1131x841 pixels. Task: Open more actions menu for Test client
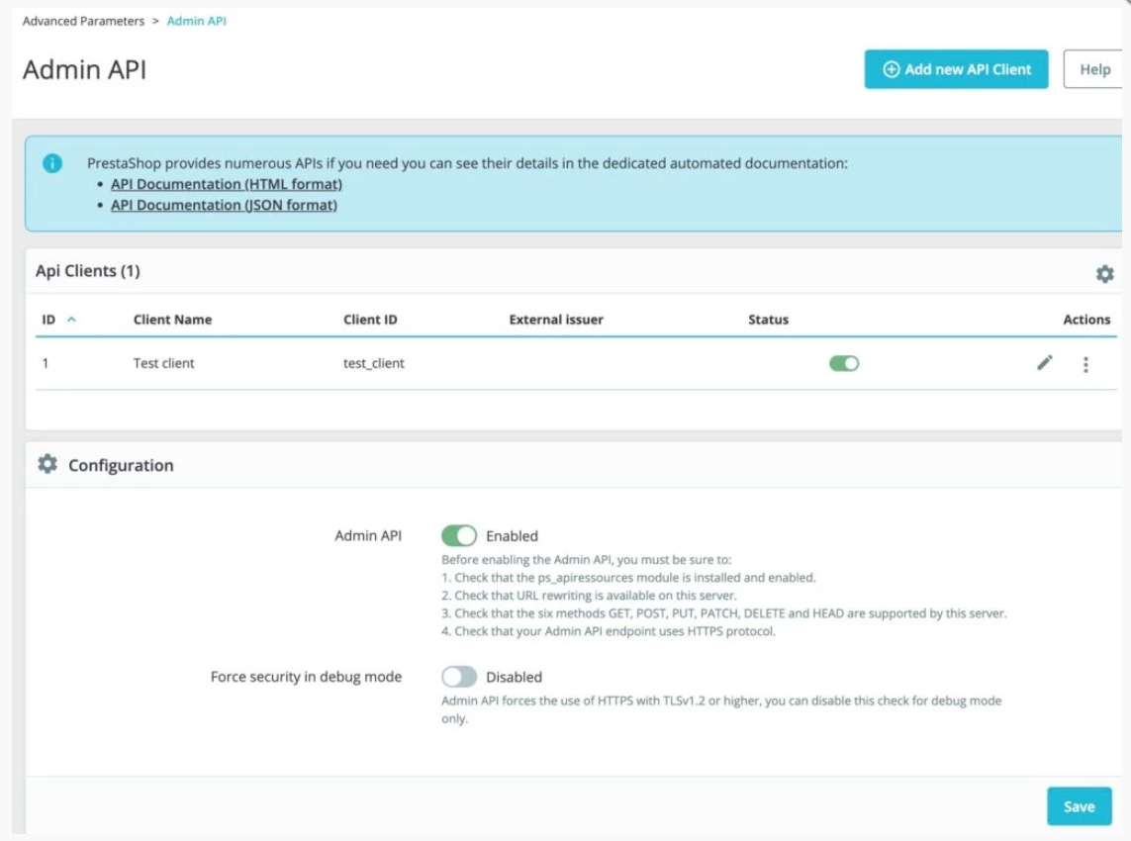click(x=1085, y=364)
